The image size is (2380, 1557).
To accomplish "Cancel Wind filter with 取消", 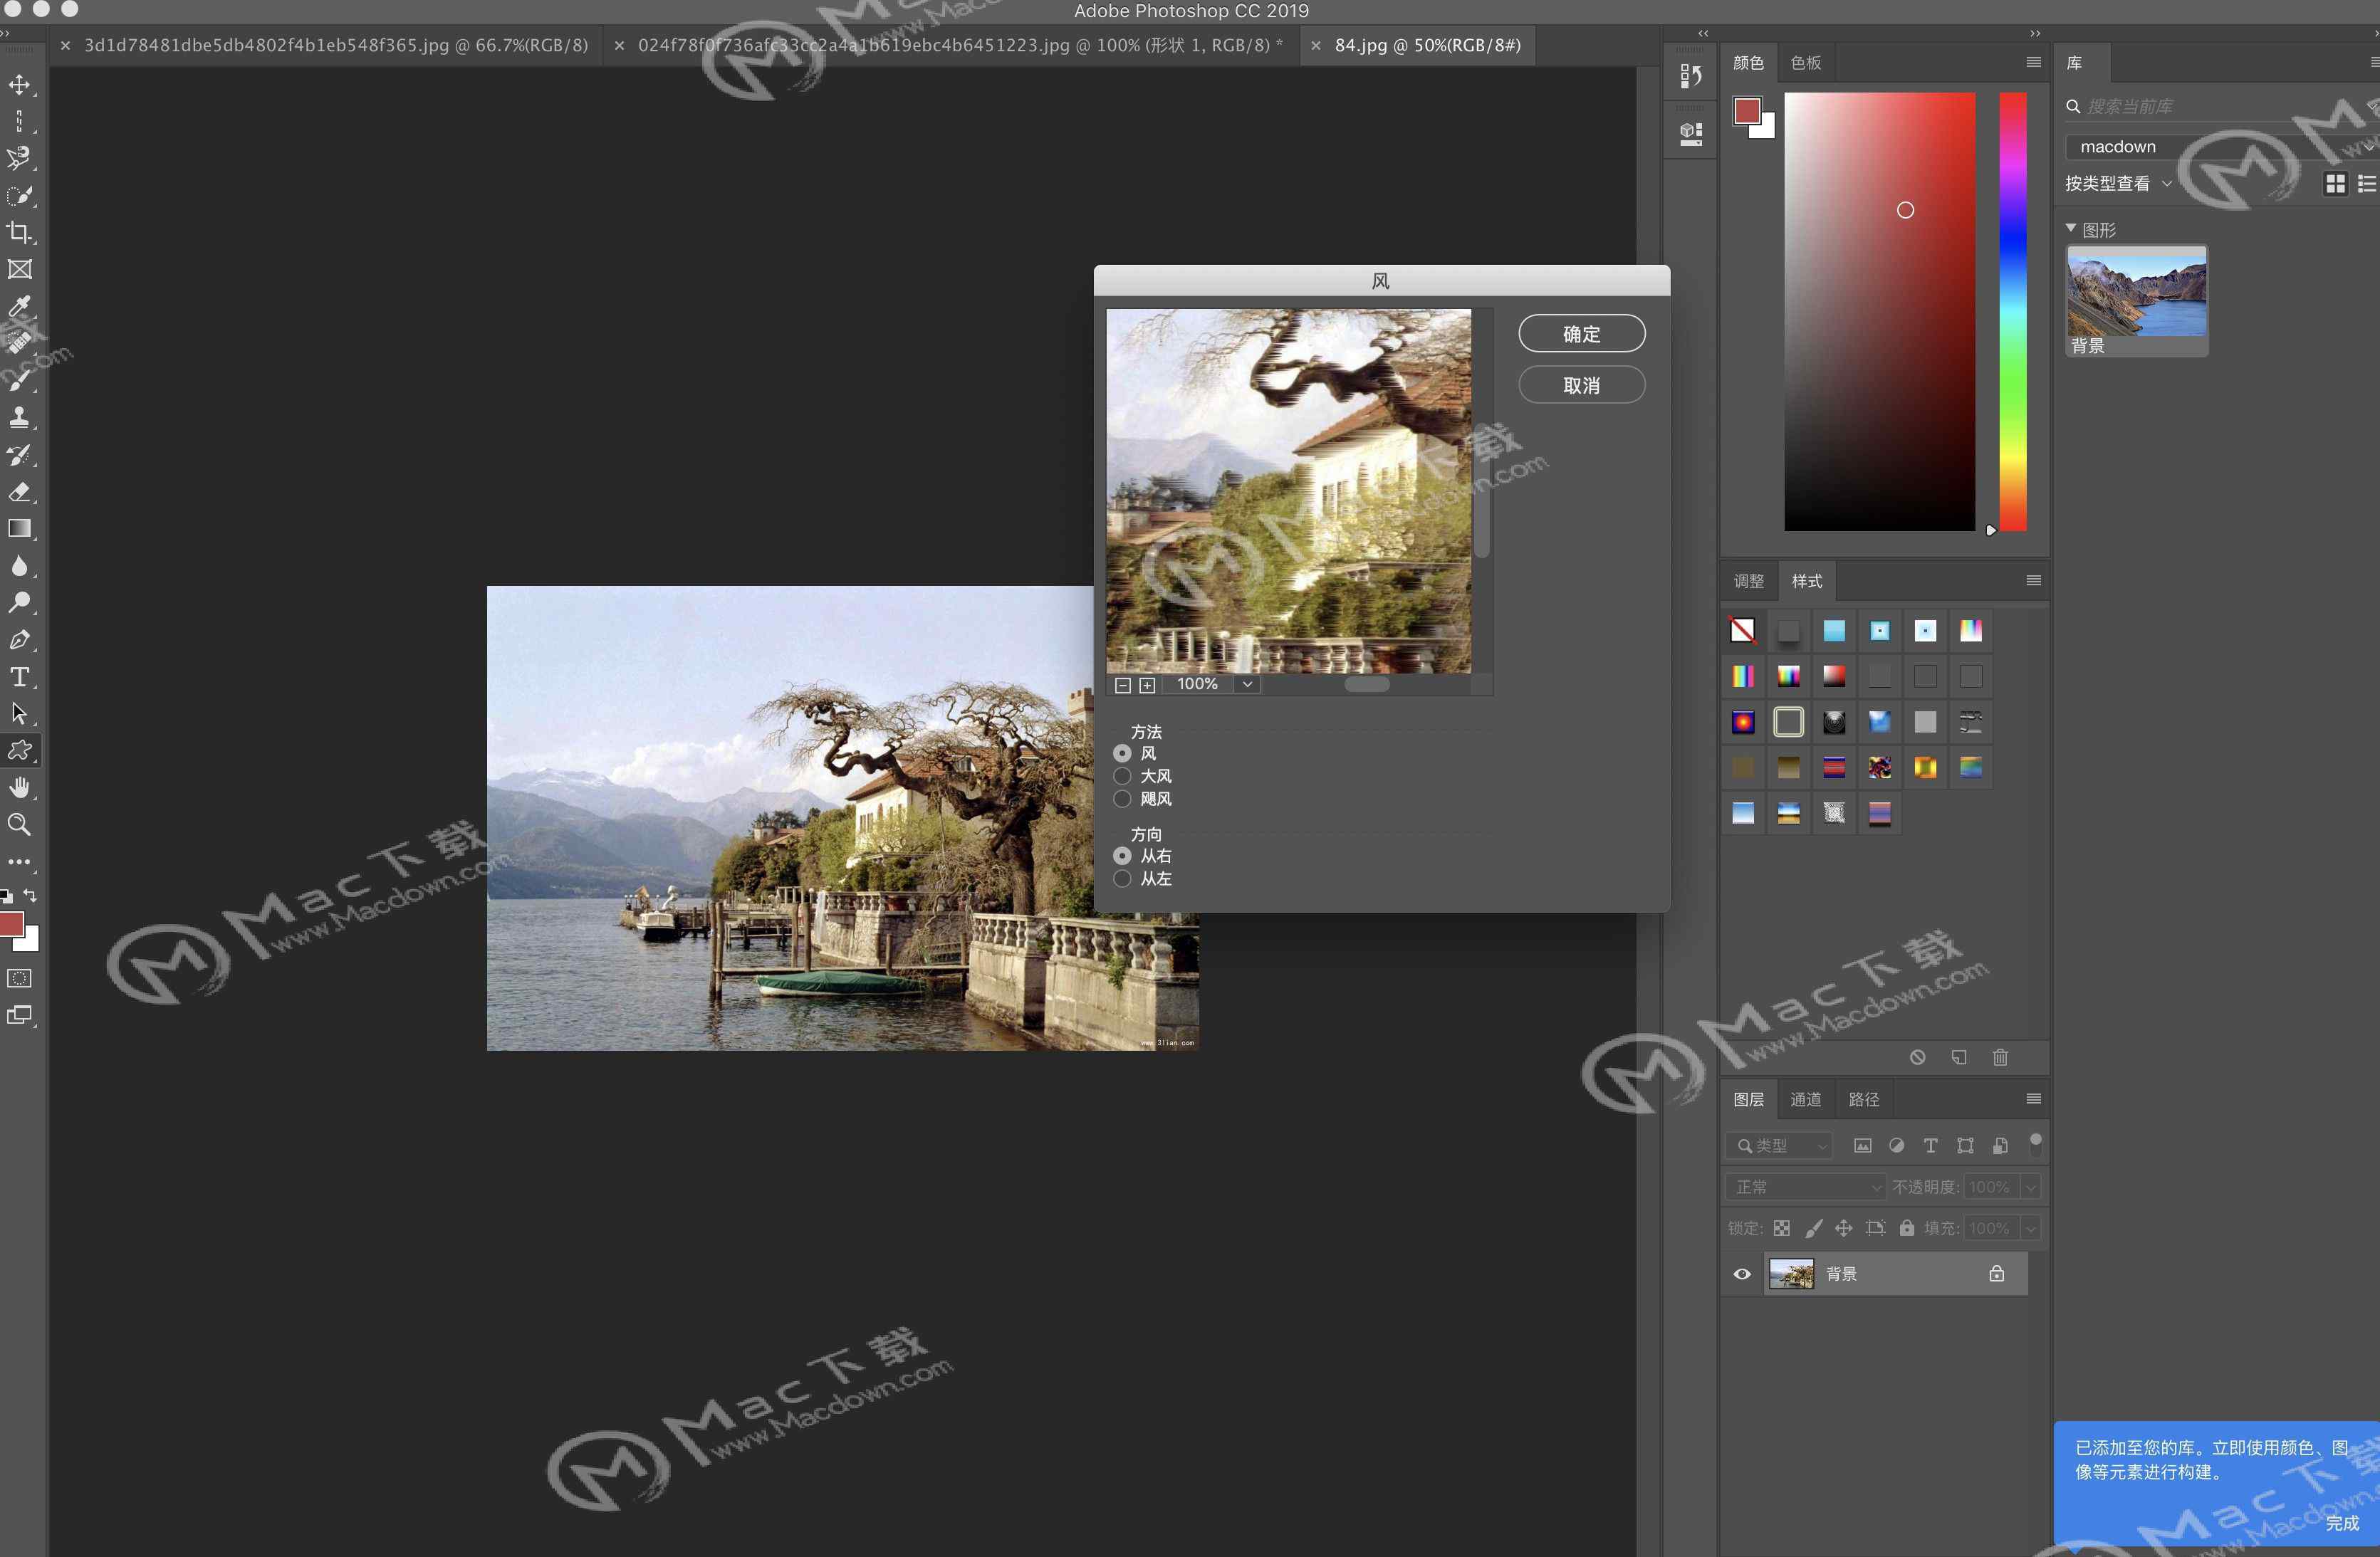I will point(1582,385).
